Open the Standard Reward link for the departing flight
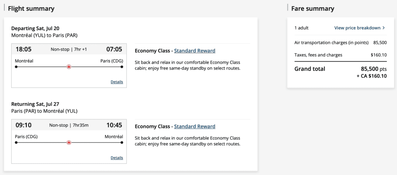This screenshot has height=175, width=397. (195, 51)
